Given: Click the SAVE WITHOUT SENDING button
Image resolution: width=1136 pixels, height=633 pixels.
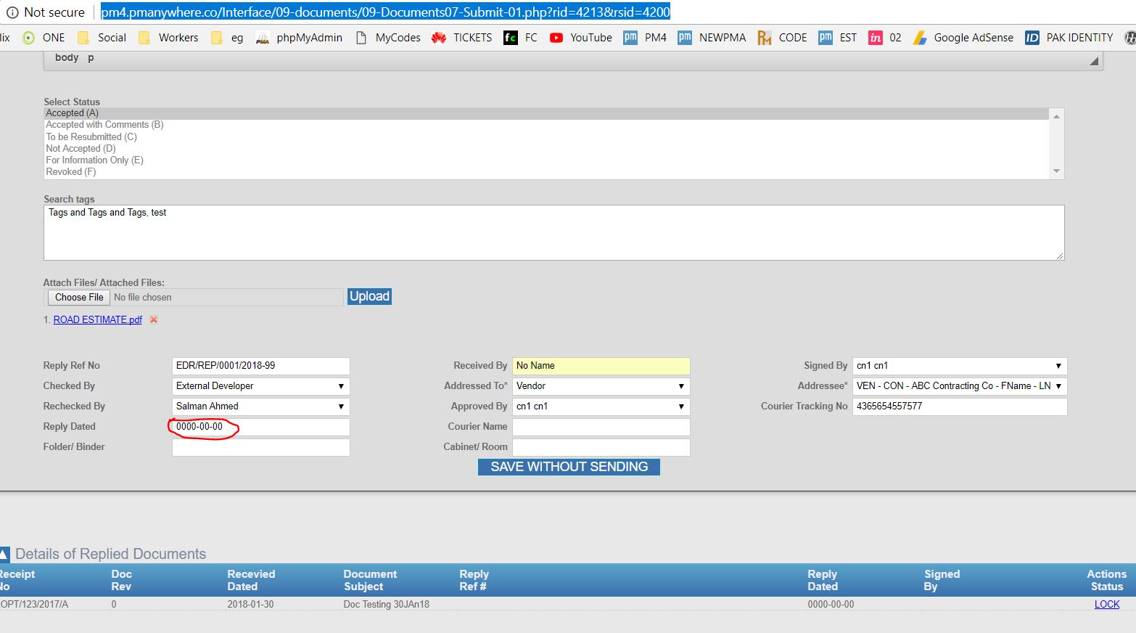Looking at the screenshot, I should point(569,467).
